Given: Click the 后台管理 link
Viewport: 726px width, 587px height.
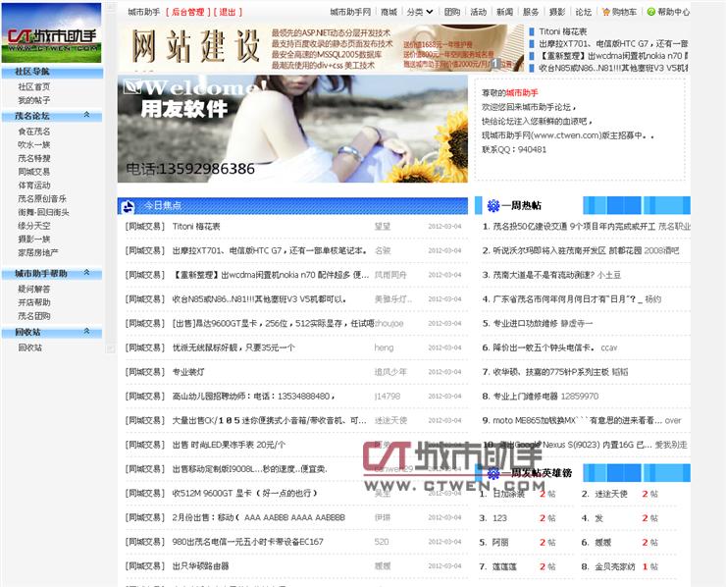Looking at the screenshot, I should click(188, 12).
